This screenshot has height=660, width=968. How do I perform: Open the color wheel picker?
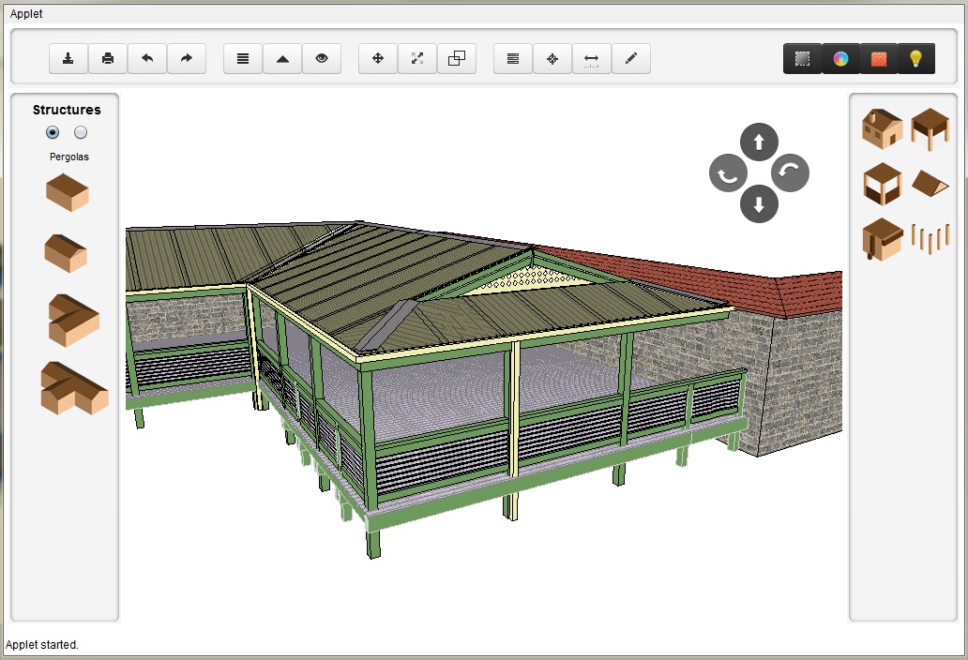pos(841,58)
